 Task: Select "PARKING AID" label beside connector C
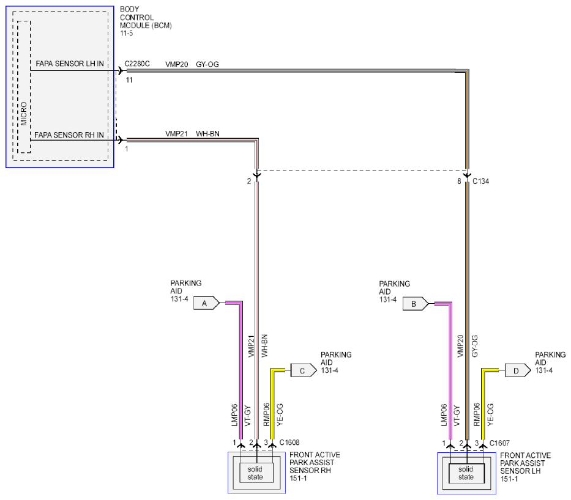tap(336, 359)
